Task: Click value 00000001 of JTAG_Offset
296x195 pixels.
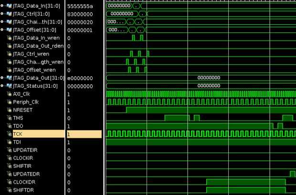Action: click(x=80, y=30)
